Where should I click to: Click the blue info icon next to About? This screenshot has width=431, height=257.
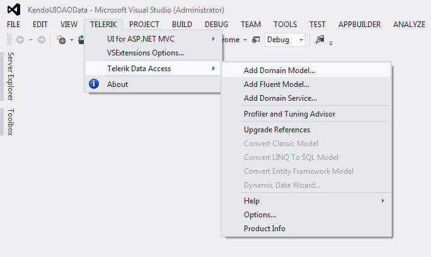[94, 84]
